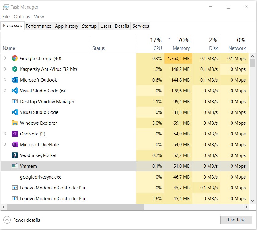This screenshot has height=230, width=257.
Task: Click the Vmmem process icon
Action: click(15, 166)
